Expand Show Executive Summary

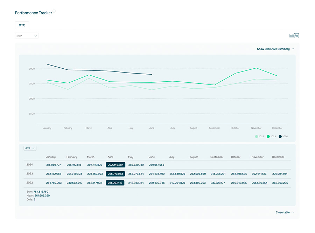[x=275, y=49]
